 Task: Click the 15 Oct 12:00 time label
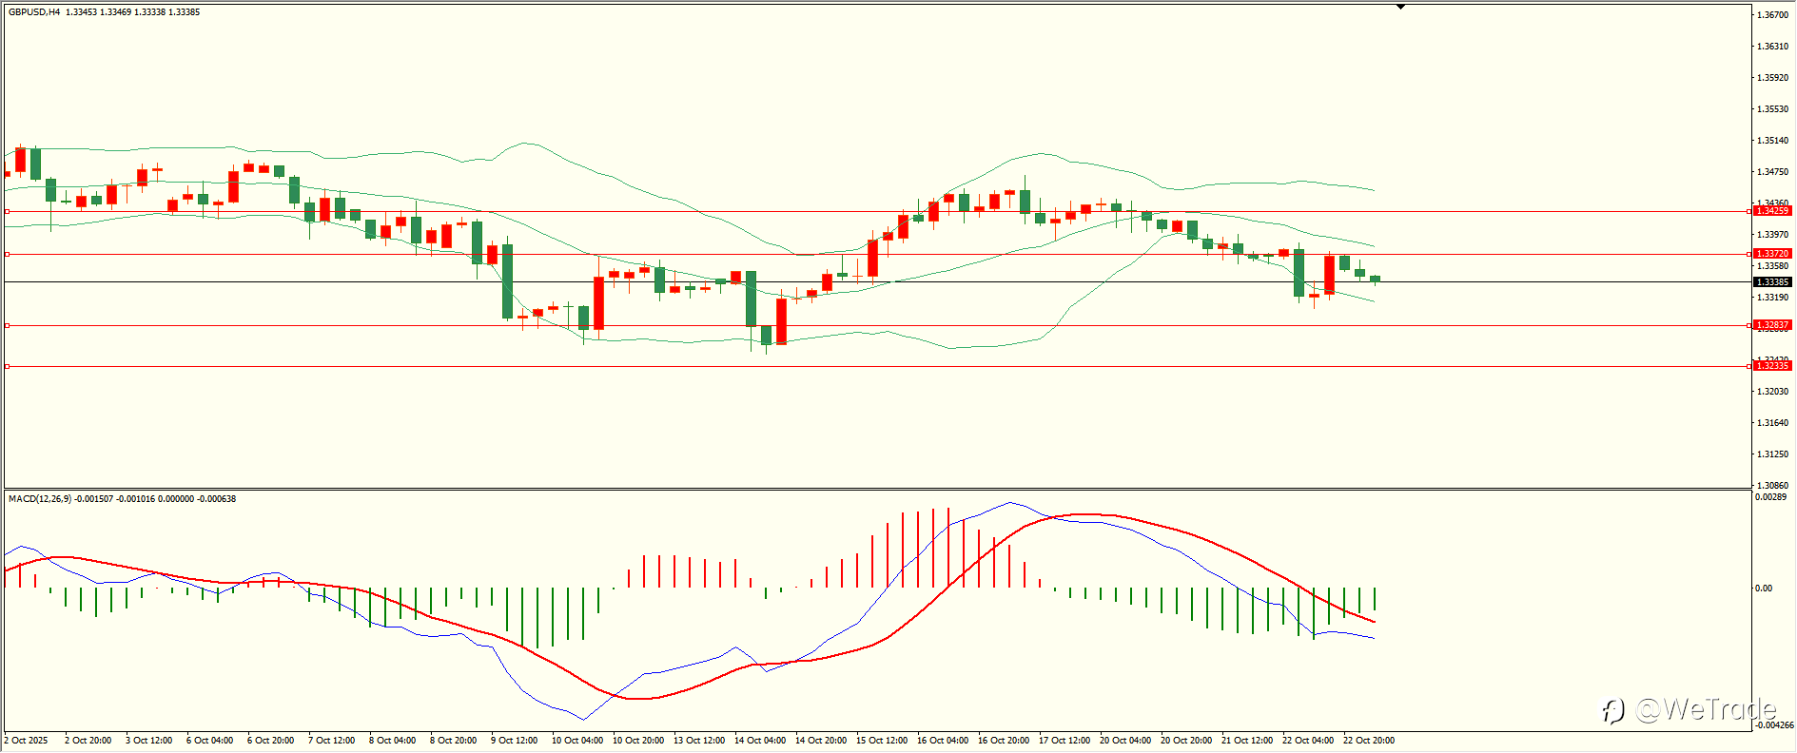click(882, 741)
